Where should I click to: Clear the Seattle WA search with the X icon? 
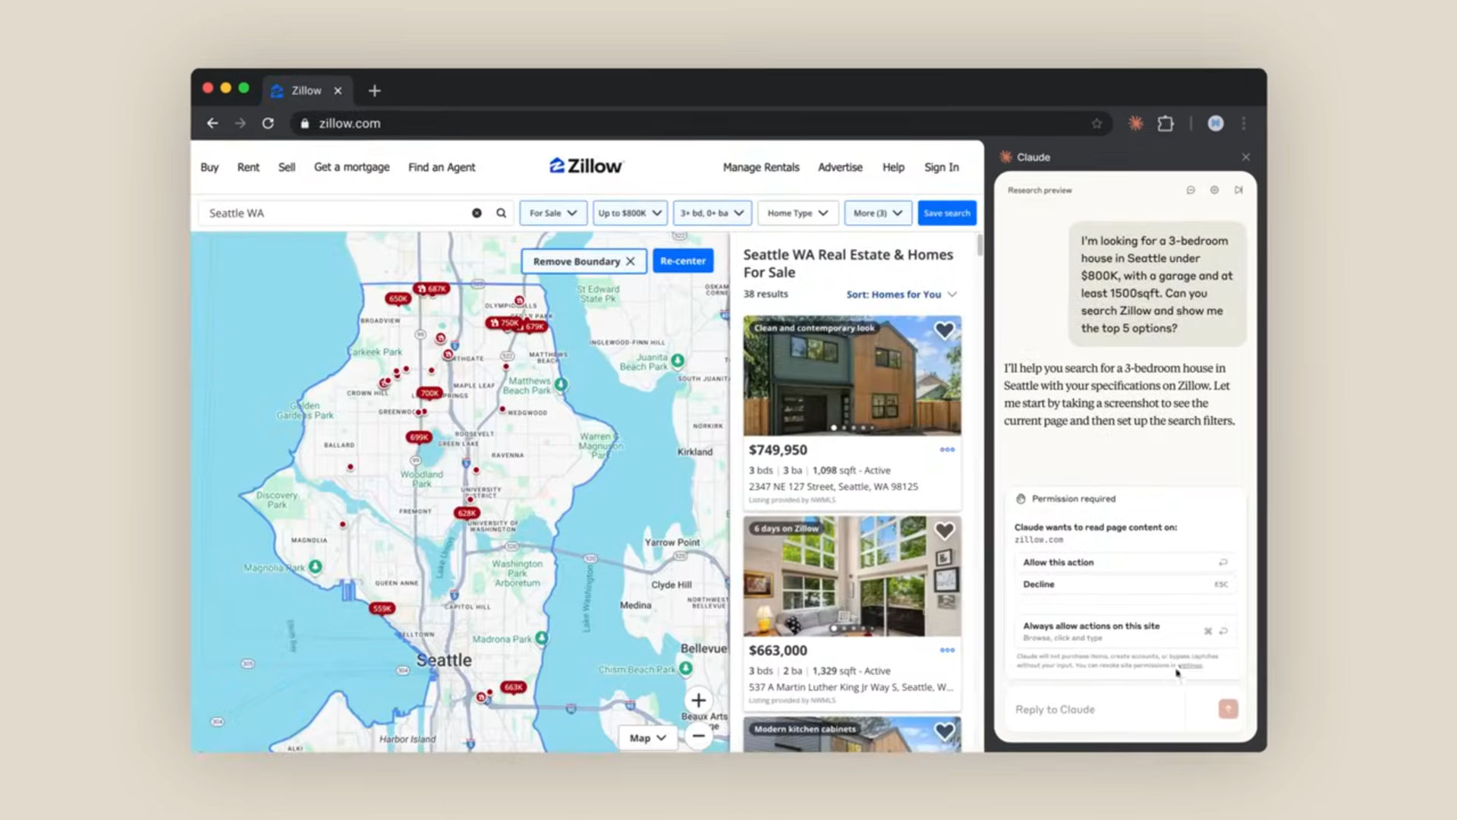coord(477,213)
